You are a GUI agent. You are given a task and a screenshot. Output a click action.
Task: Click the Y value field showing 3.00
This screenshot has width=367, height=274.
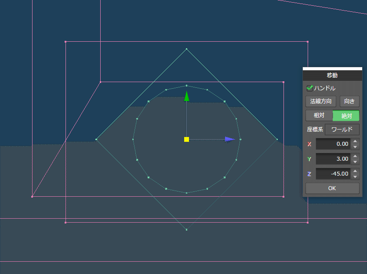pyautogui.click(x=333, y=159)
